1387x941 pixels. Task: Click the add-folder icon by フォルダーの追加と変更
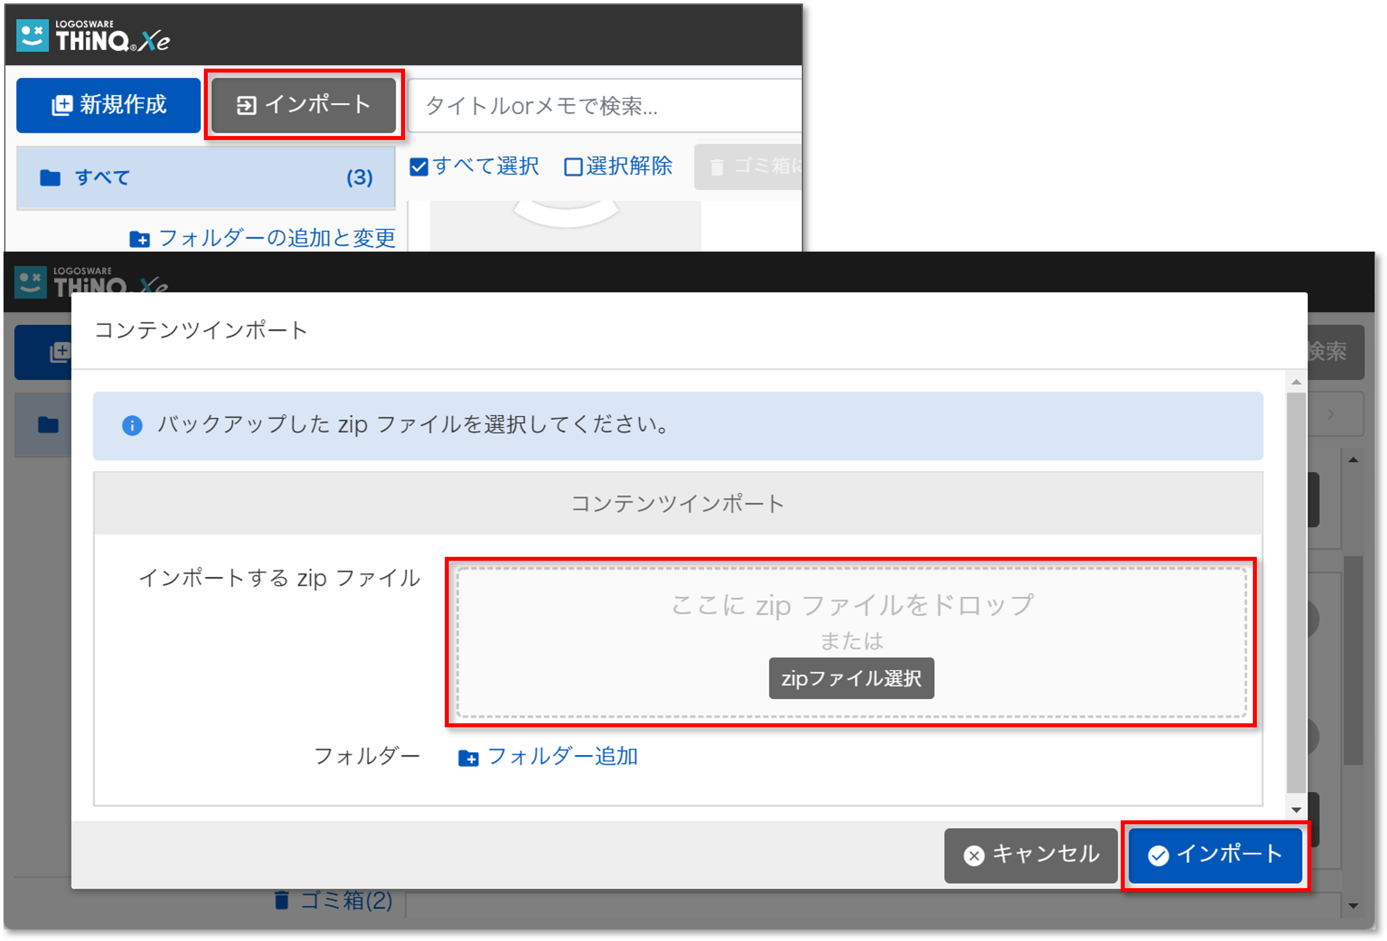(140, 239)
